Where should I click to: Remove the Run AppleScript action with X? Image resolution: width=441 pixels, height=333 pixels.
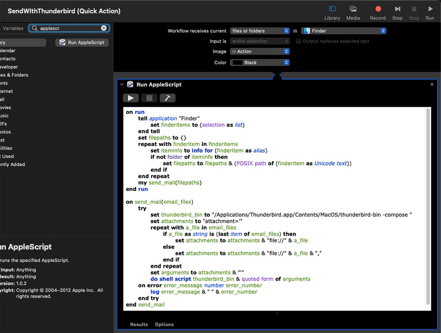click(x=432, y=84)
